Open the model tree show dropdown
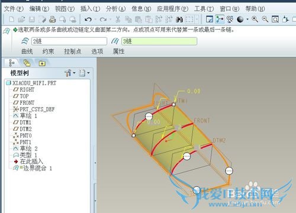 84,73
